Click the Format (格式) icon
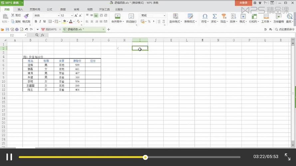The image size is (296, 166). pos(243,16)
